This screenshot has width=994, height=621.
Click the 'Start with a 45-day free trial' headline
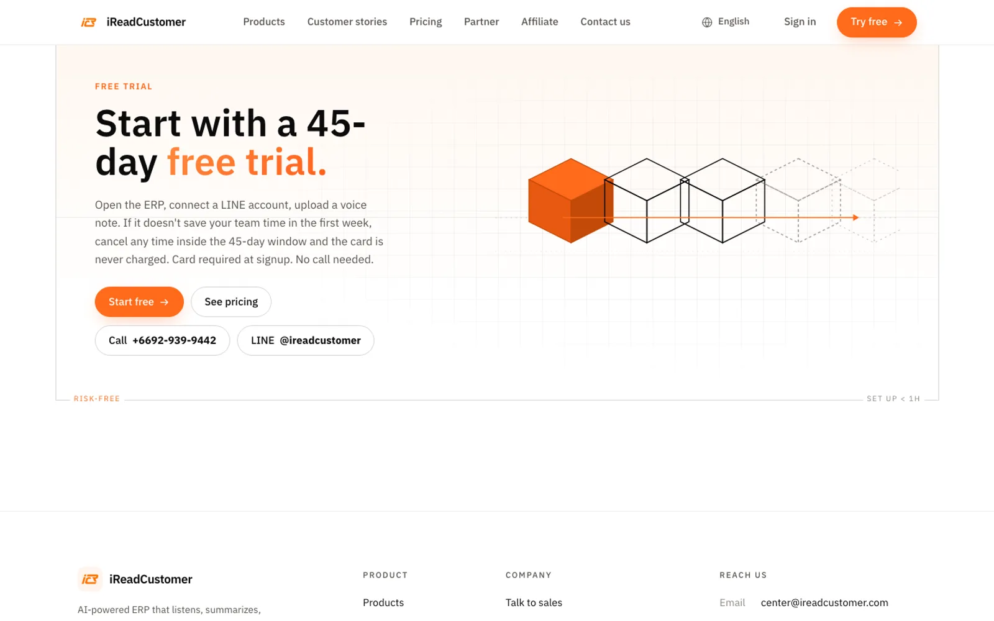pos(230,143)
